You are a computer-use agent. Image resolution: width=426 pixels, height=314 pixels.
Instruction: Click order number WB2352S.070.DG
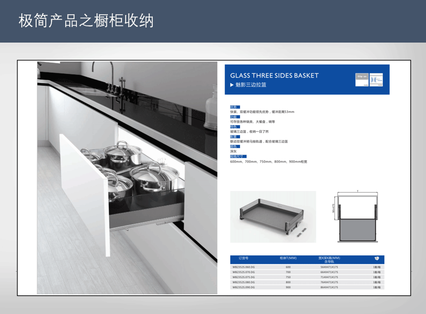click(x=243, y=272)
